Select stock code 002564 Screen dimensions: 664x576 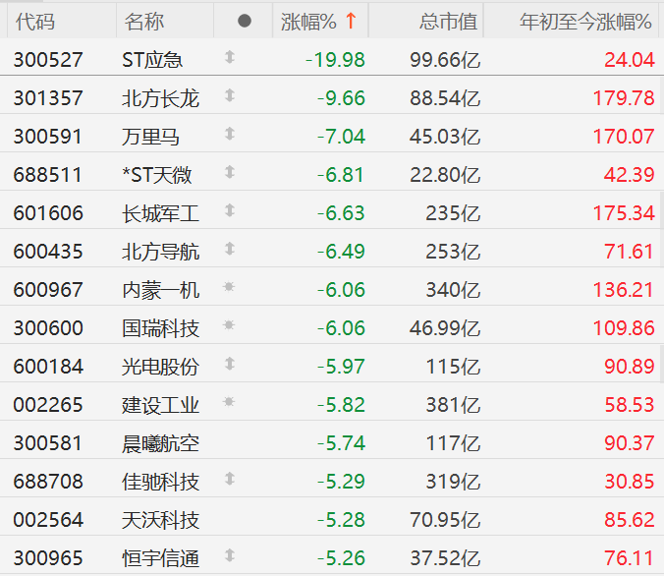48,520
